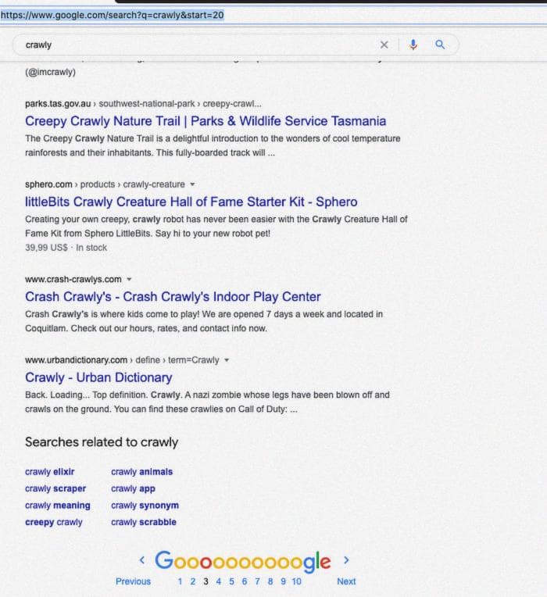The width and height of the screenshot is (547, 597).
Task: Click the left chevron beside the Google logo
Action: click(142, 560)
